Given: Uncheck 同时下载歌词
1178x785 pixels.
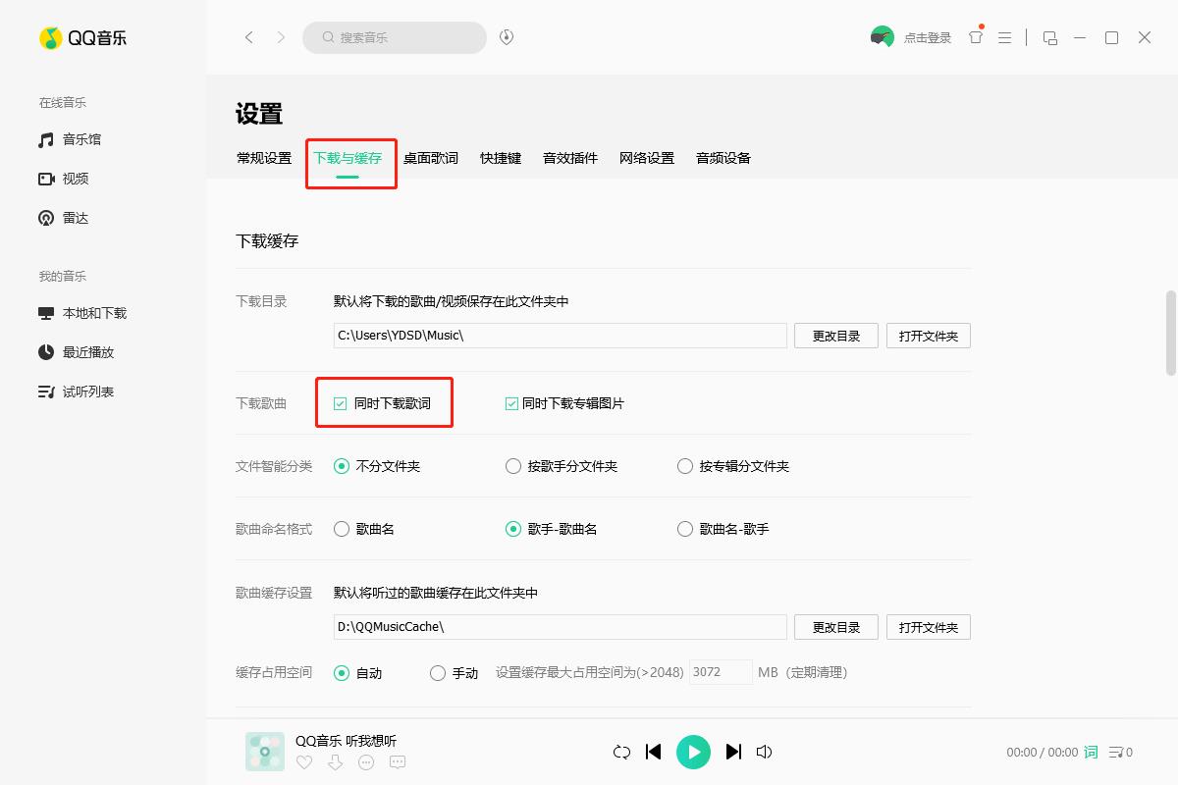Looking at the screenshot, I should pyautogui.click(x=340, y=402).
